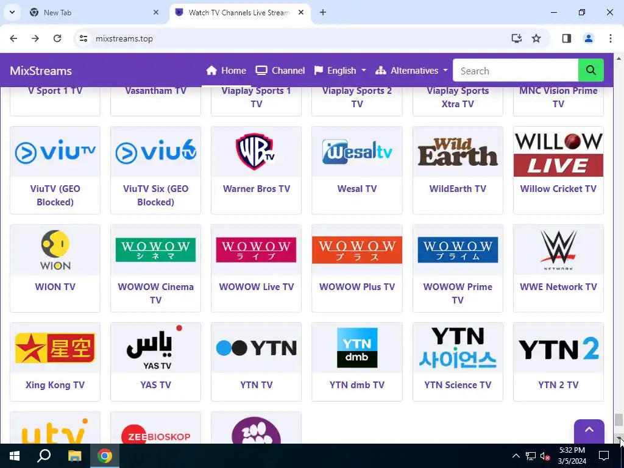Click the scrollbar up arrow
The width and height of the screenshot is (624, 468).
tap(619, 58)
